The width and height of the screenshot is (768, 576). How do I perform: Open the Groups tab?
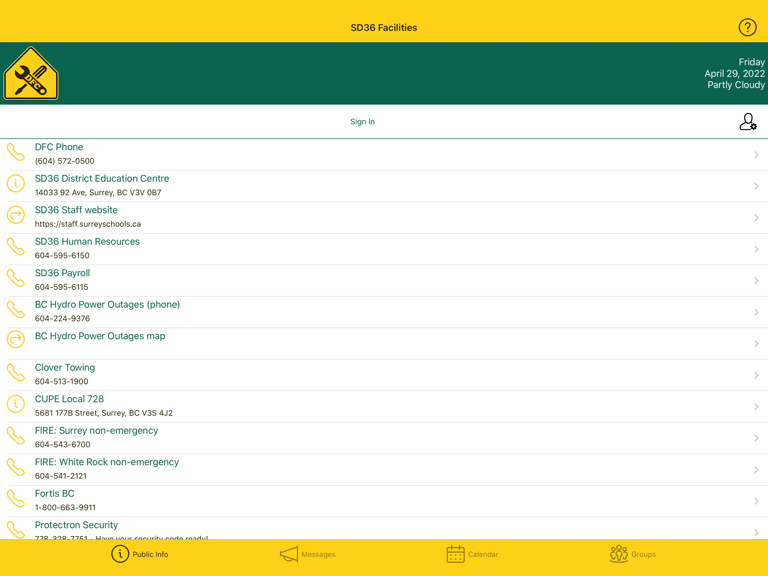633,554
